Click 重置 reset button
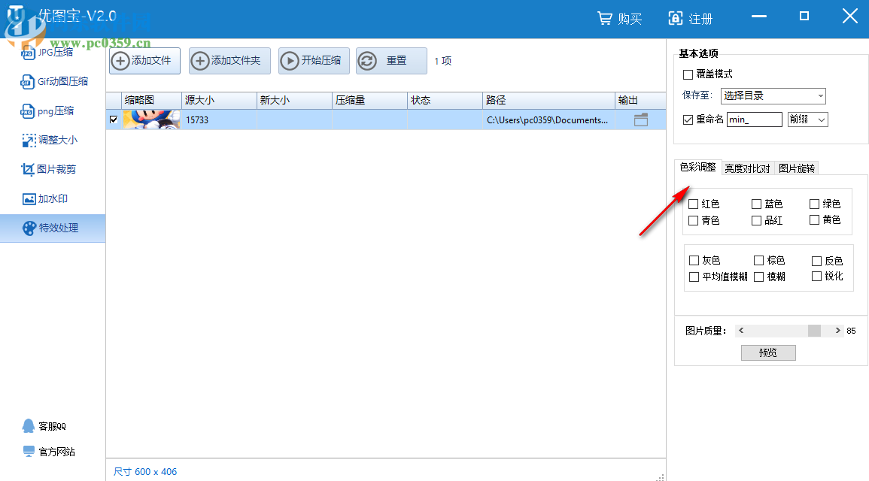The height and width of the screenshot is (481, 869). pyautogui.click(x=391, y=60)
